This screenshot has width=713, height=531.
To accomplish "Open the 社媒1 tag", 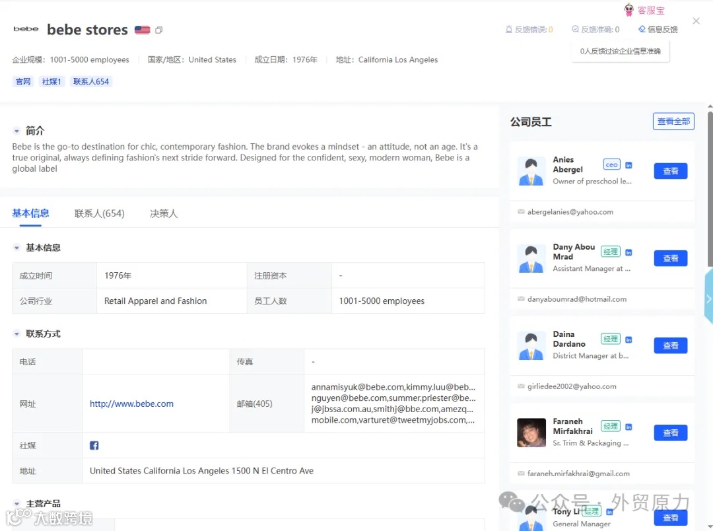I will [x=51, y=81].
